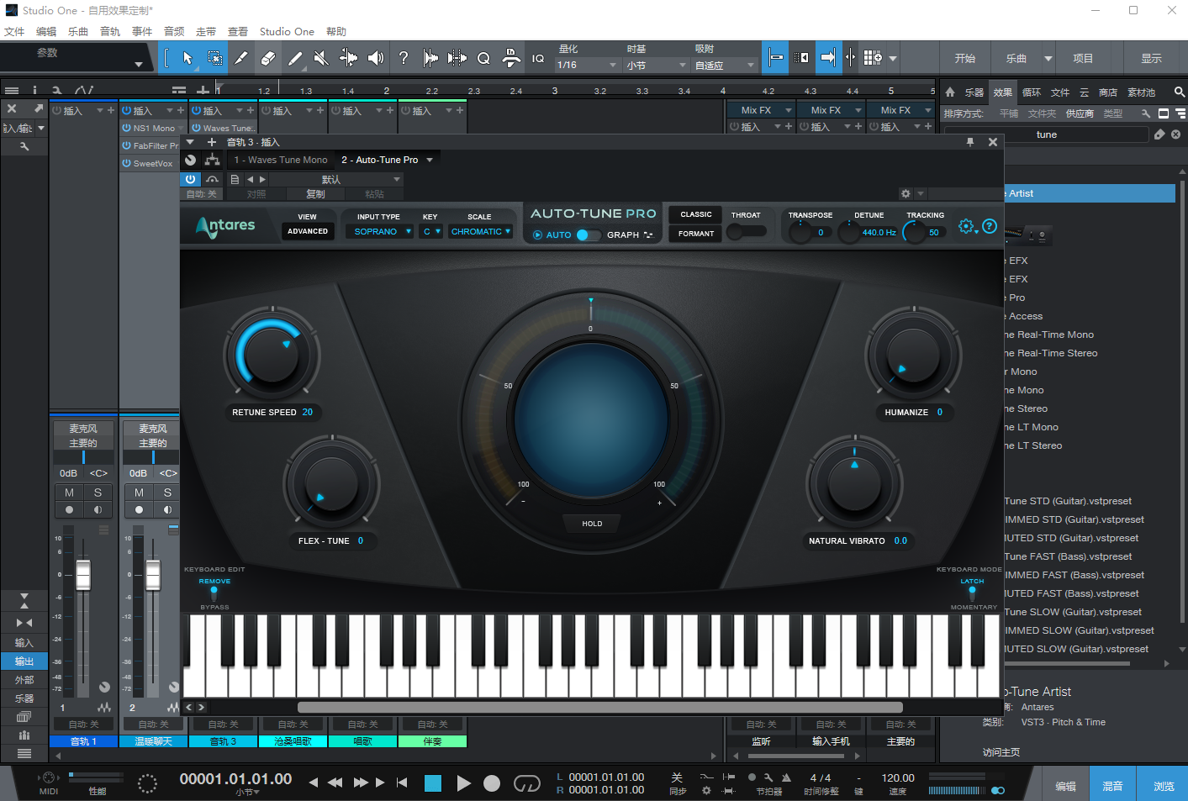This screenshot has height=801, width=1188.
Task: Click the IQ toolbar button
Action: click(538, 58)
